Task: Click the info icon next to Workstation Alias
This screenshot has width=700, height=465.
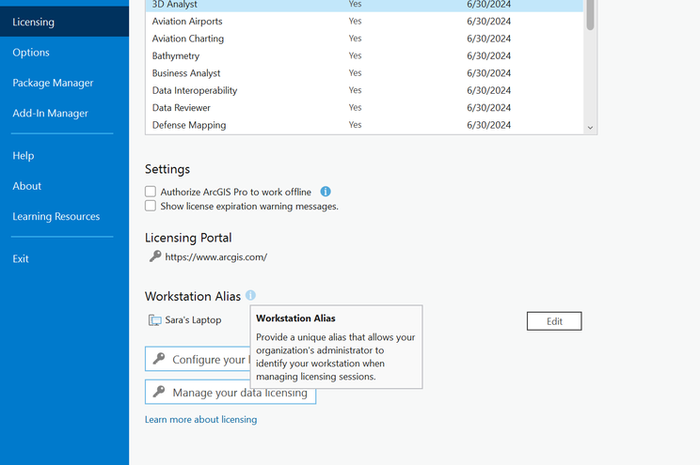Action: [251, 296]
